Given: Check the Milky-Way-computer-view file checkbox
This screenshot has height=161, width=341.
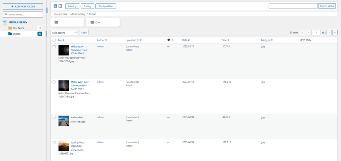Looking at the screenshot, I should coord(54,47).
